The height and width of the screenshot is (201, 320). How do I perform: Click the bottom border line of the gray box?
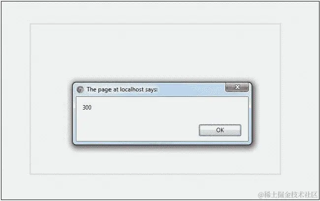point(156,174)
